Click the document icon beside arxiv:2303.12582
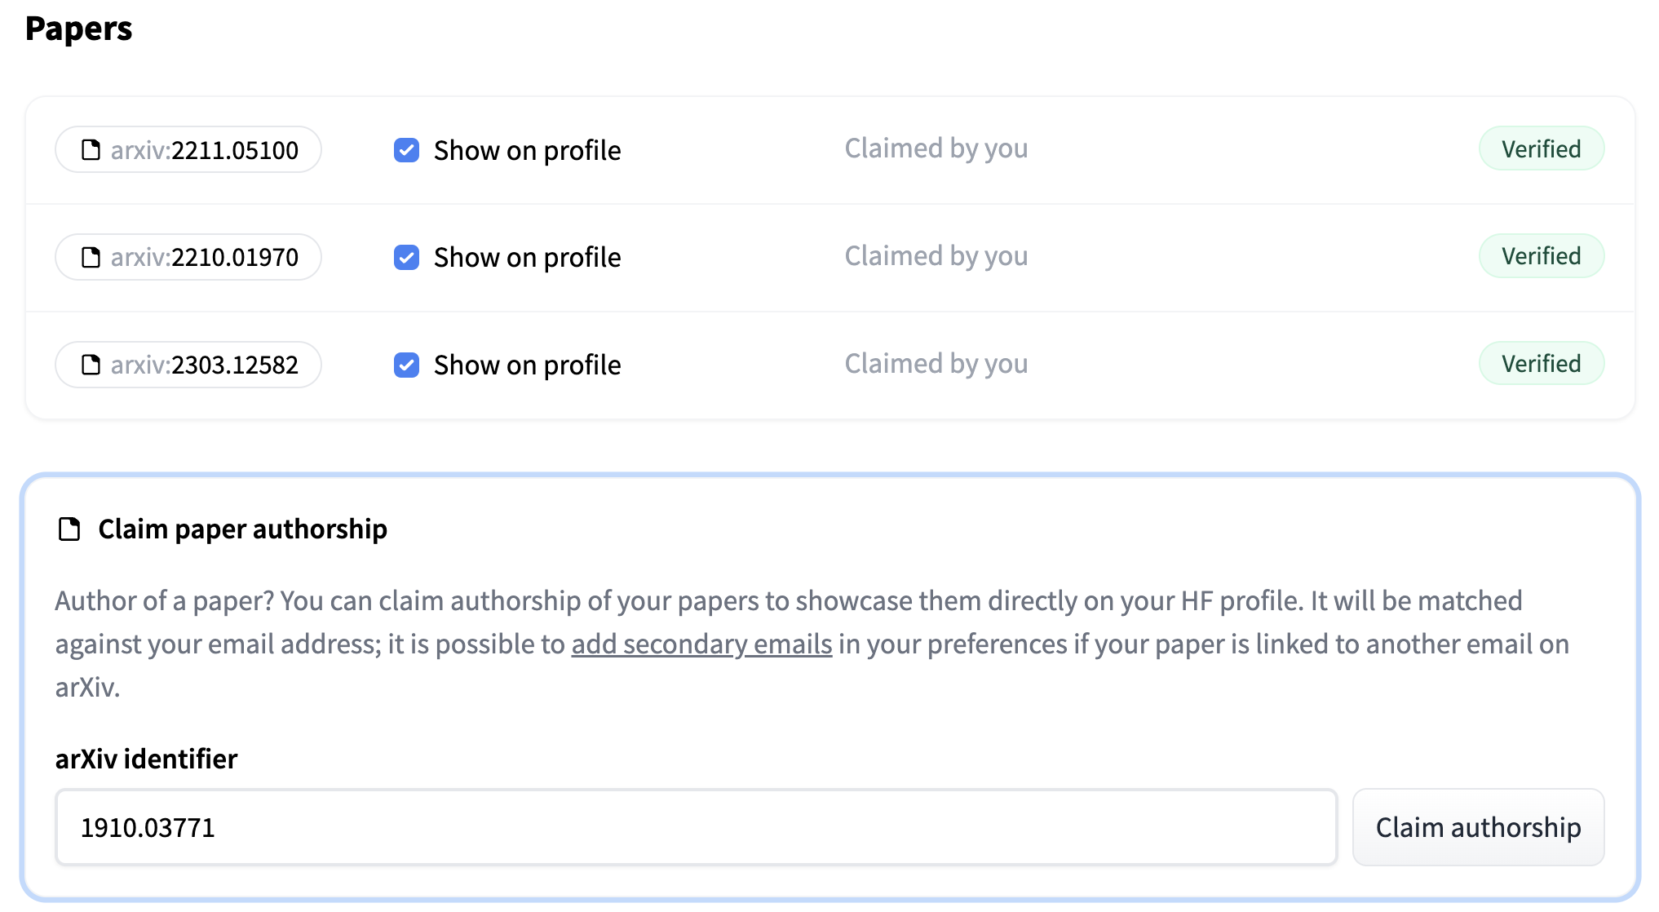 [x=91, y=365]
